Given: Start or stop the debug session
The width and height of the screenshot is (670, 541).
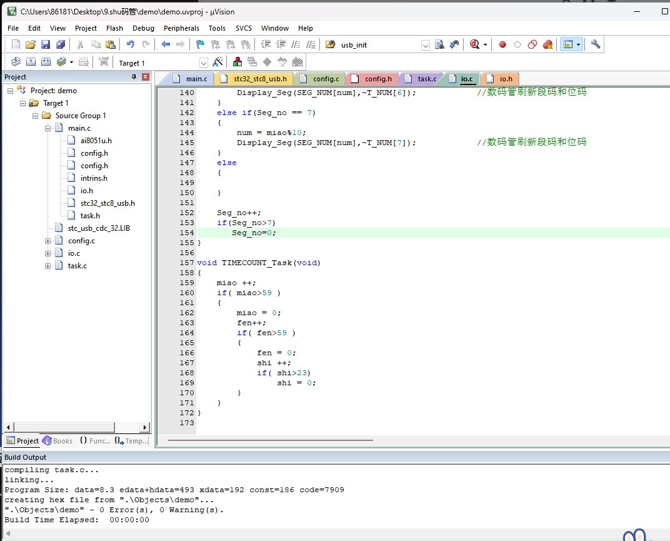Looking at the screenshot, I should point(474,44).
